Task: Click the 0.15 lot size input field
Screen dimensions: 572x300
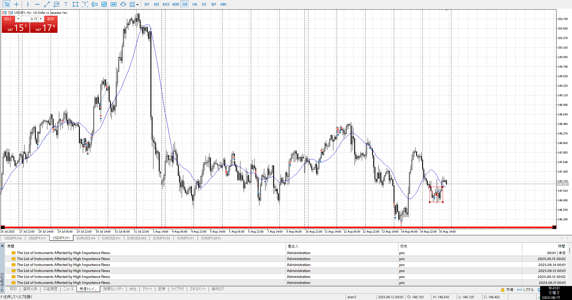Action: point(30,19)
